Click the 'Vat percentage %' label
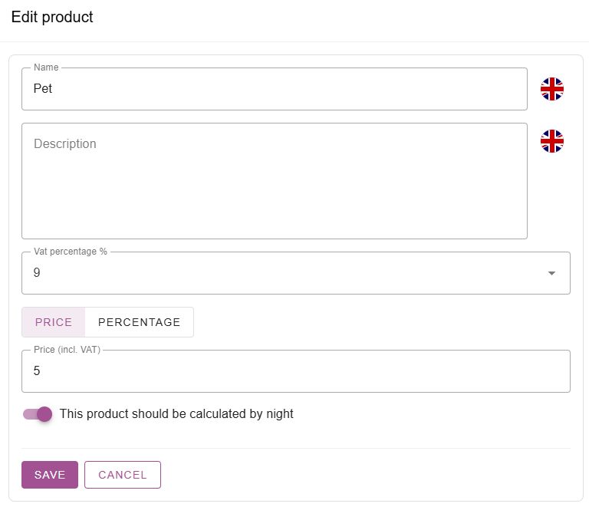Viewport: 589px width, 507px height. 71,252
